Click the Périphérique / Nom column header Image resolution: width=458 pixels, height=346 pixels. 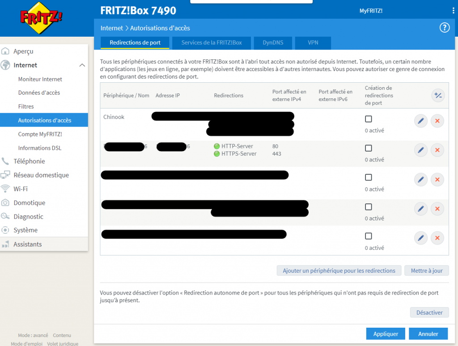point(126,96)
